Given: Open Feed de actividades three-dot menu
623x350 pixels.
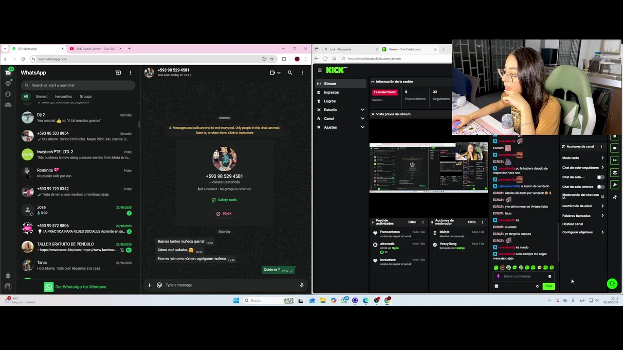Looking at the screenshot, I should pyautogui.click(x=423, y=222).
